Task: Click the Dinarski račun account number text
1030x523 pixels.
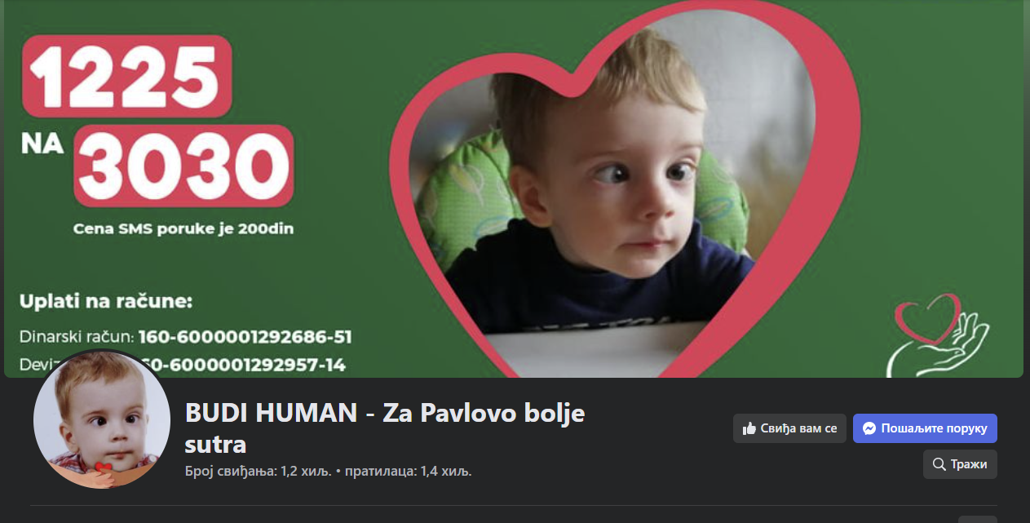Action: pyautogui.click(x=185, y=337)
